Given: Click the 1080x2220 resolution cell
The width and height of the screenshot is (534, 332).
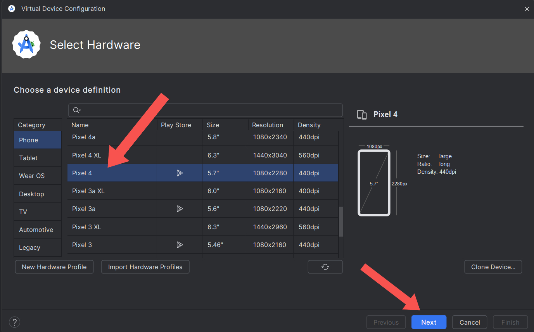Looking at the screenshot, I should pos(270,209).
